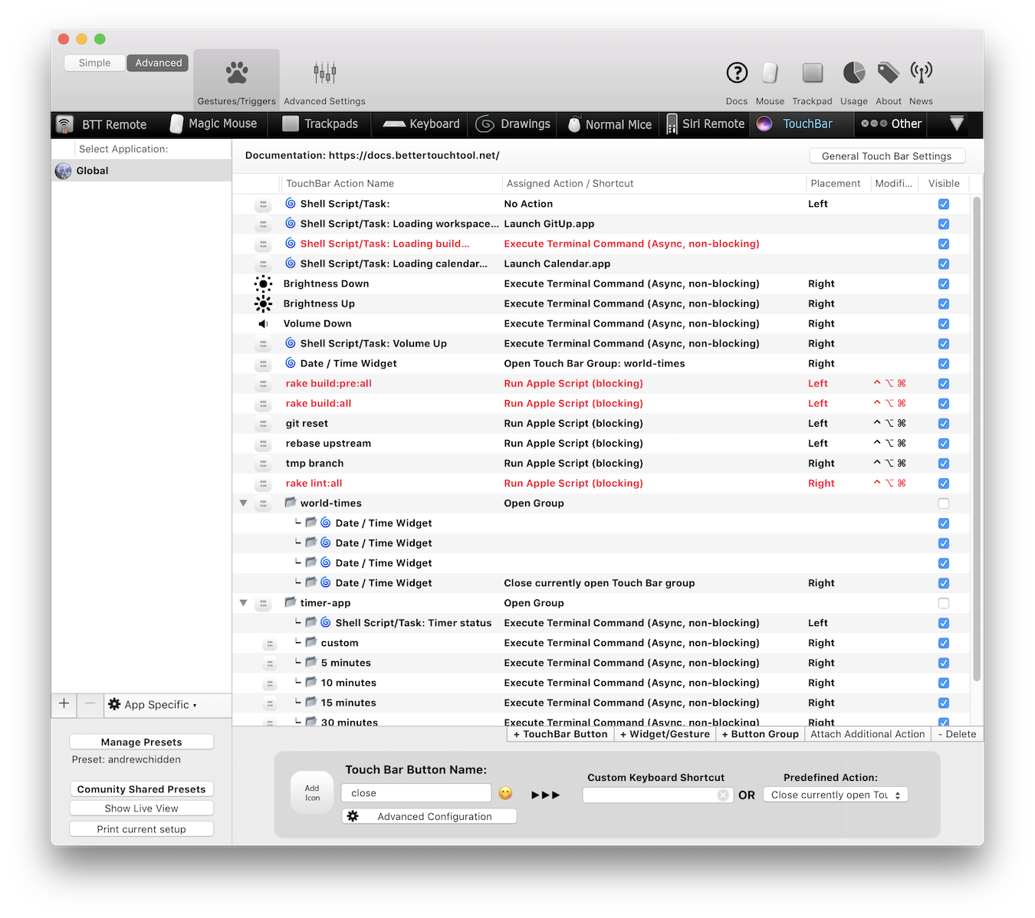Collapse the world-times group

pyautogui.click(x=243, y=503)
